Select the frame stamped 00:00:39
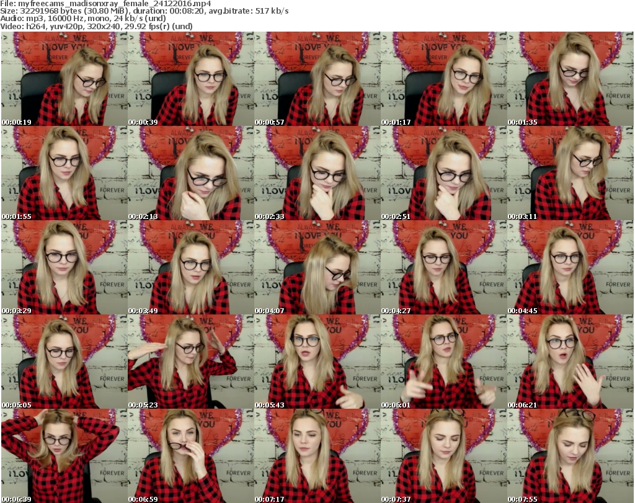 pos(191,79)
